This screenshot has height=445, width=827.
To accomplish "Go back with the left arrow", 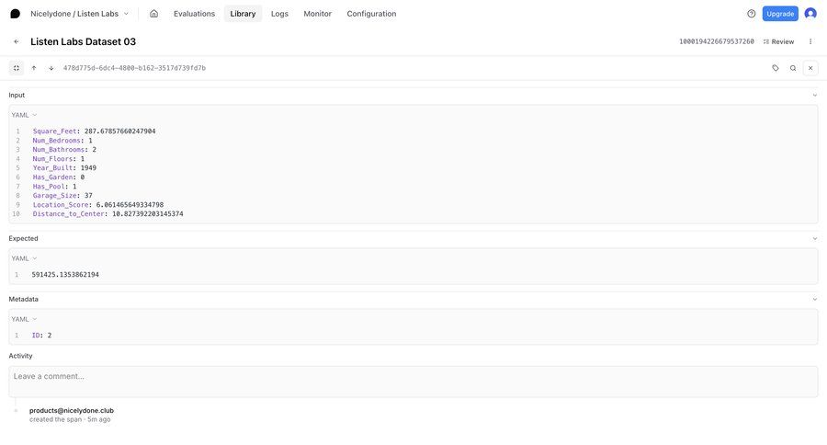I will (x=17, y=41).
